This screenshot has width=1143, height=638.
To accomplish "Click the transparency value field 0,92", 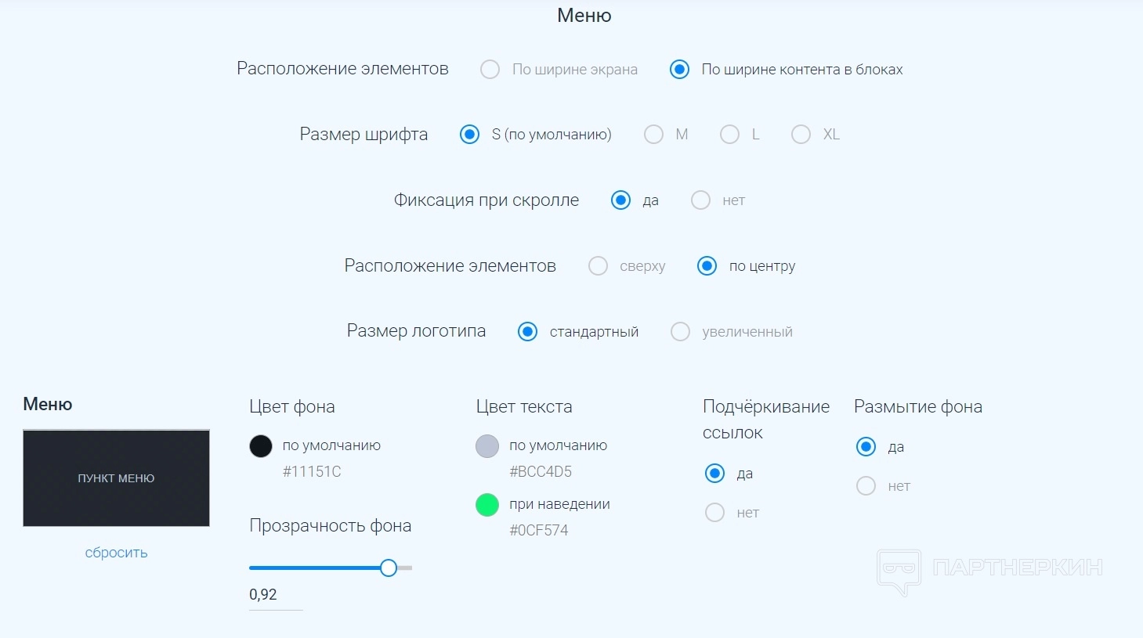I will click(275, 595).
